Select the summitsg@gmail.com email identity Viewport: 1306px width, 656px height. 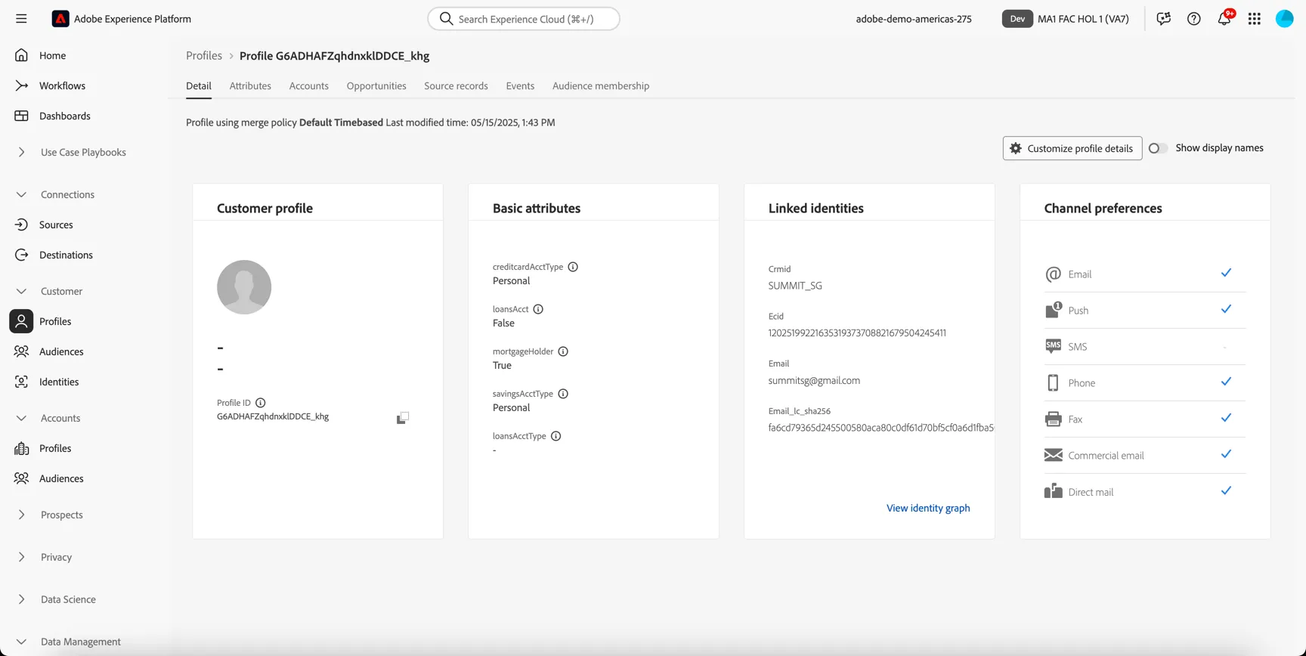(814, 381)
